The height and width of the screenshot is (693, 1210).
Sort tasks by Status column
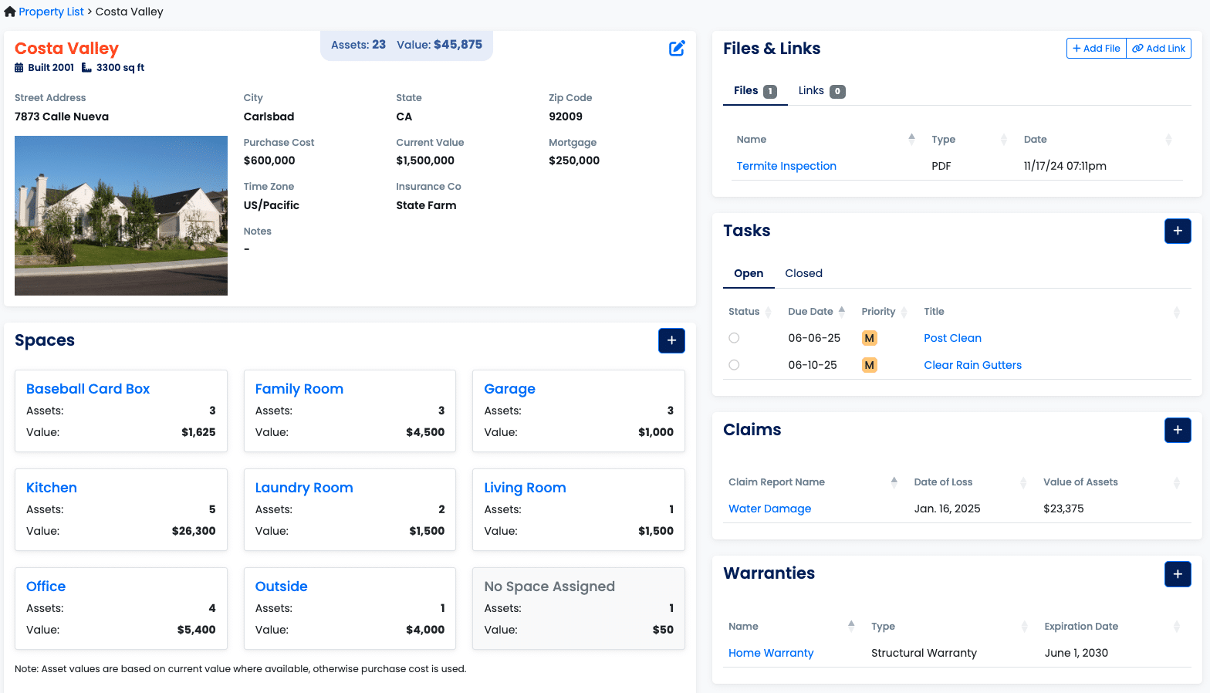pyautogui.click(x=749, y=312)
